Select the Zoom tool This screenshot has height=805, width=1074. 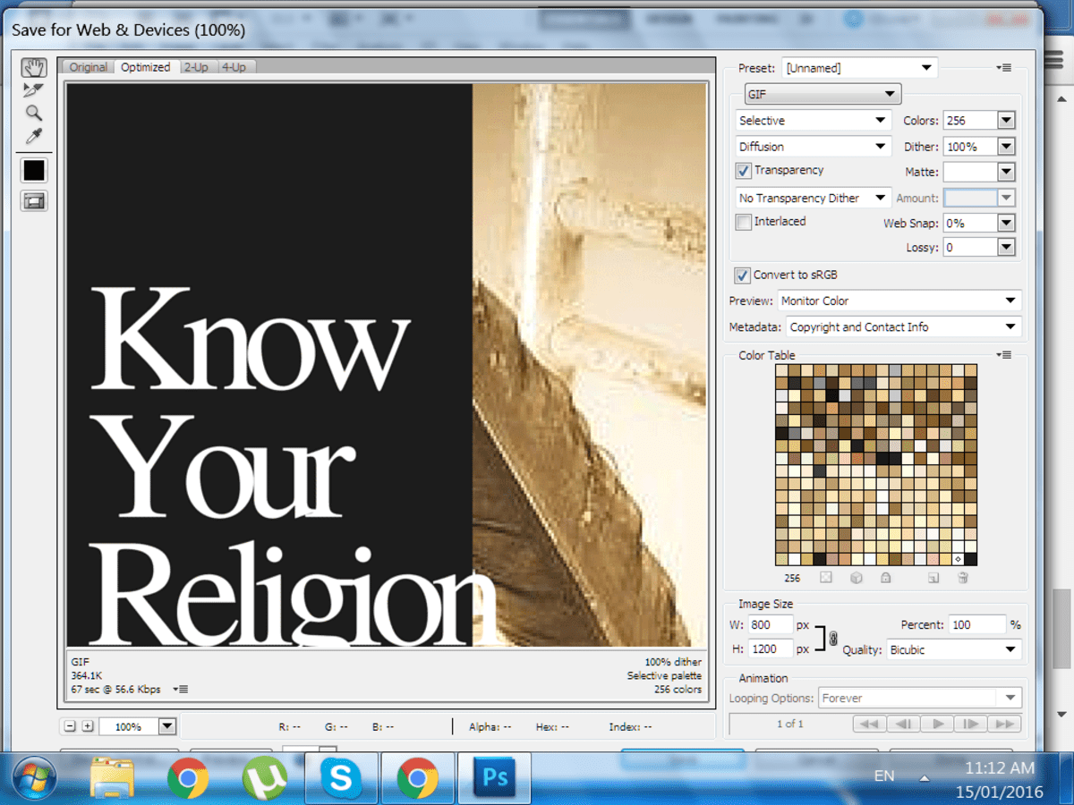pyautogui.click(x=34, y=113)
